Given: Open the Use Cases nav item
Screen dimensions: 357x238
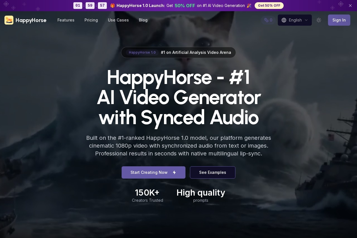Looking at the screenshot, I should click(x=118, y=20).
